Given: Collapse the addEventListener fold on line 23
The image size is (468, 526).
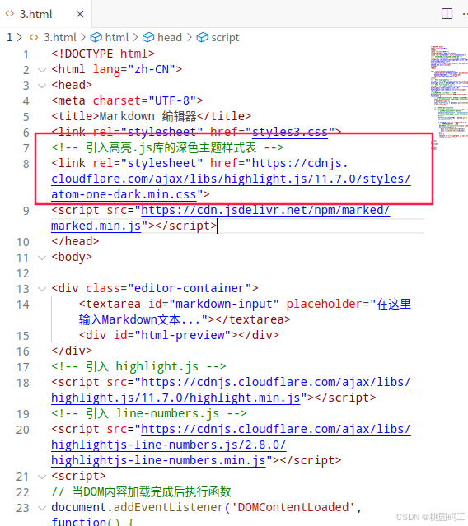Looking at the screenshot, I should pyautogui.click(x=42, y=508).
